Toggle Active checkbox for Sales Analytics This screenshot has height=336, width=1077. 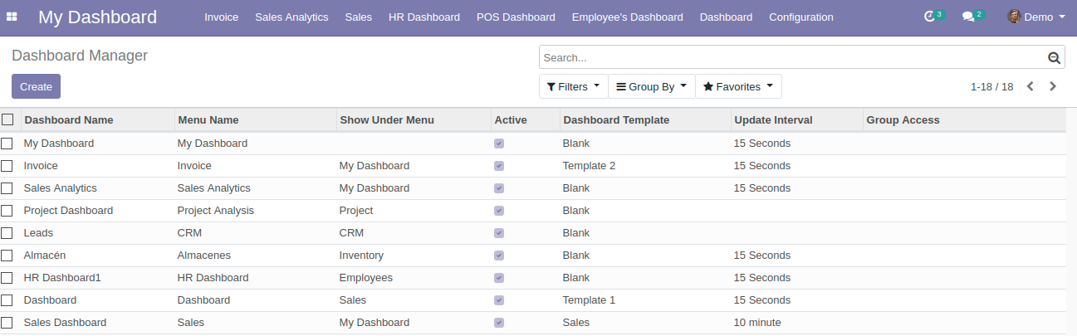[499, 188]
